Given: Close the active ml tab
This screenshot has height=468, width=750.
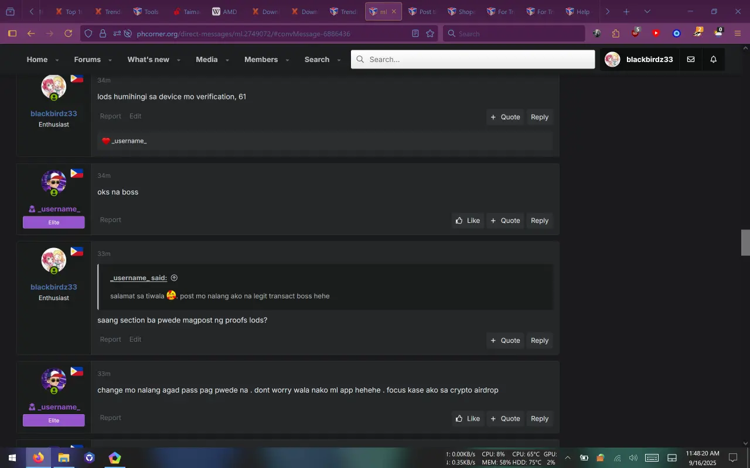Looking at the screenshot, I should [393, 12].
